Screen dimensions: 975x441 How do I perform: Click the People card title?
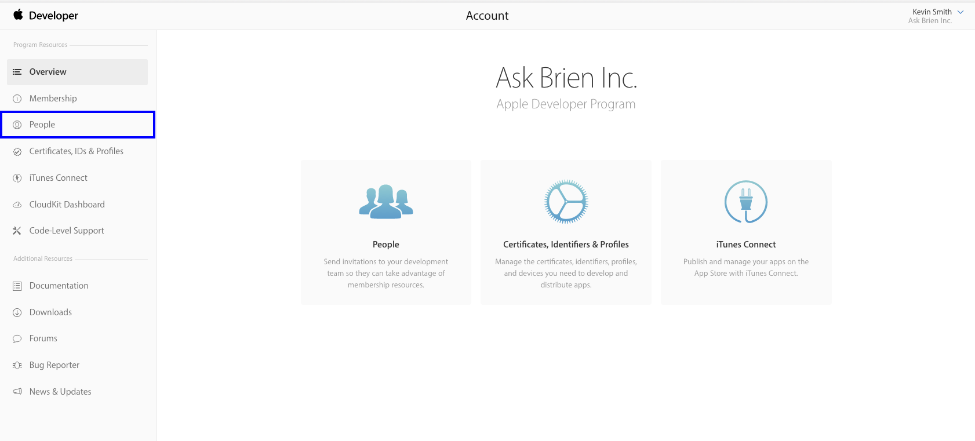click(x=386, y=245)
